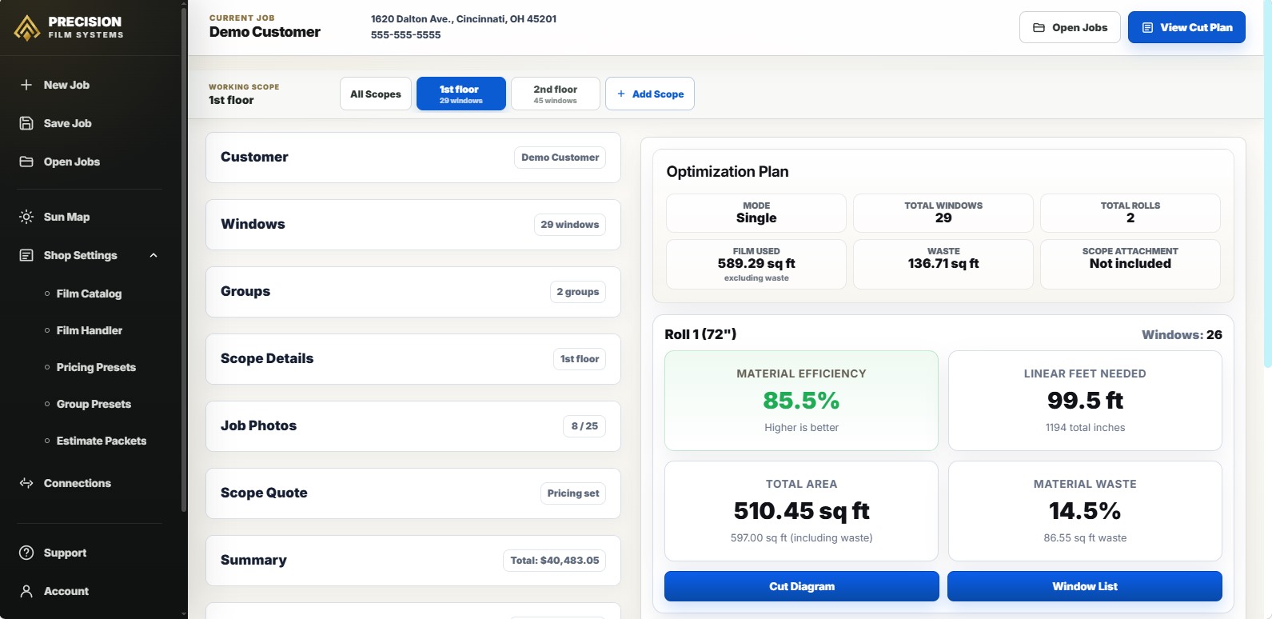This screenshot has height=619, width=1272.
Task: Open Account from sidebar
Action: (x=90, y=591)
